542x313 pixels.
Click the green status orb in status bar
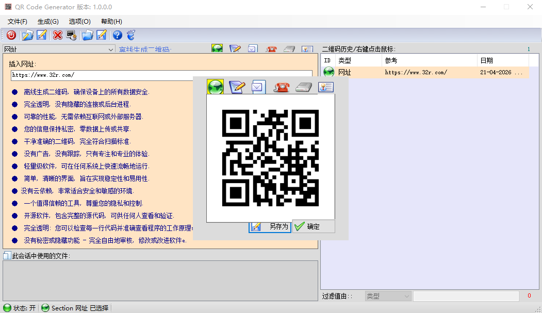tap(7, 308)
